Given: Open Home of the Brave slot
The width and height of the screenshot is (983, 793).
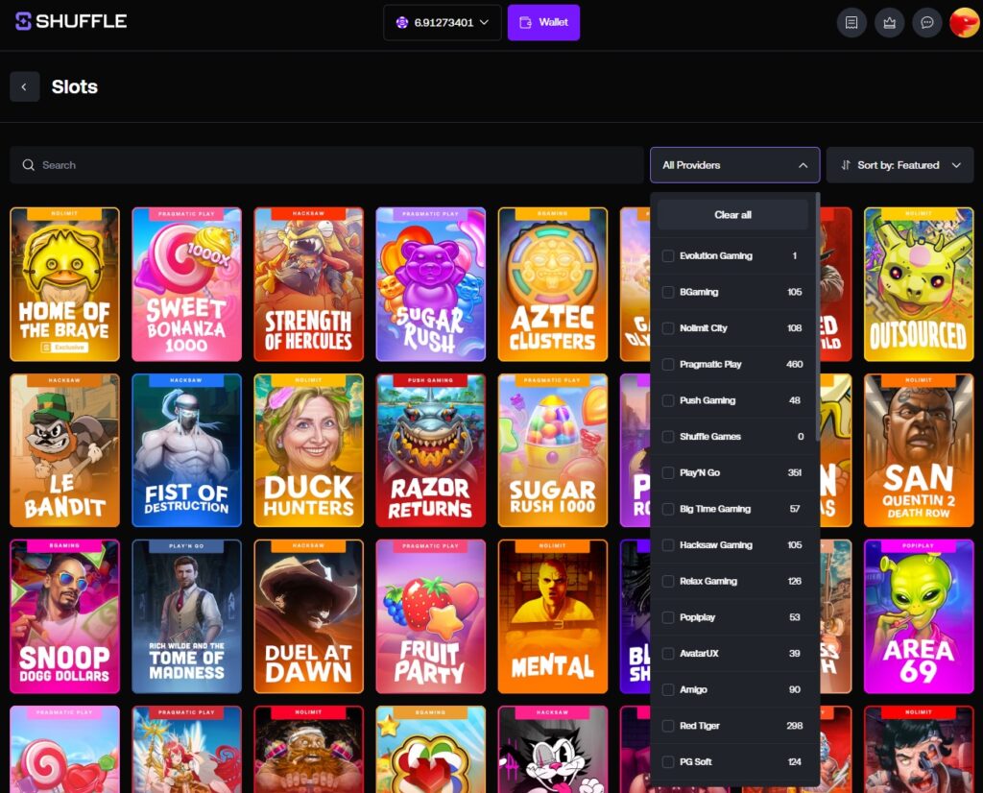Looking at the screenshot, I should 64,284.
